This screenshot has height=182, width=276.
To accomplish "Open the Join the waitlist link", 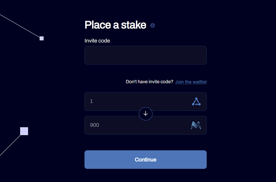I will coord(191,82).
